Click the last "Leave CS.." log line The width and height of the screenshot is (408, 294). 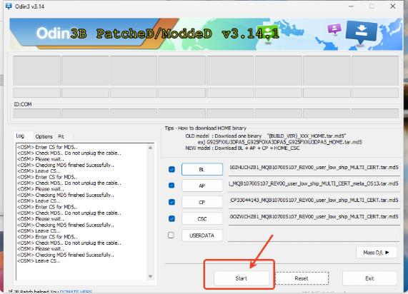[39, 260]
